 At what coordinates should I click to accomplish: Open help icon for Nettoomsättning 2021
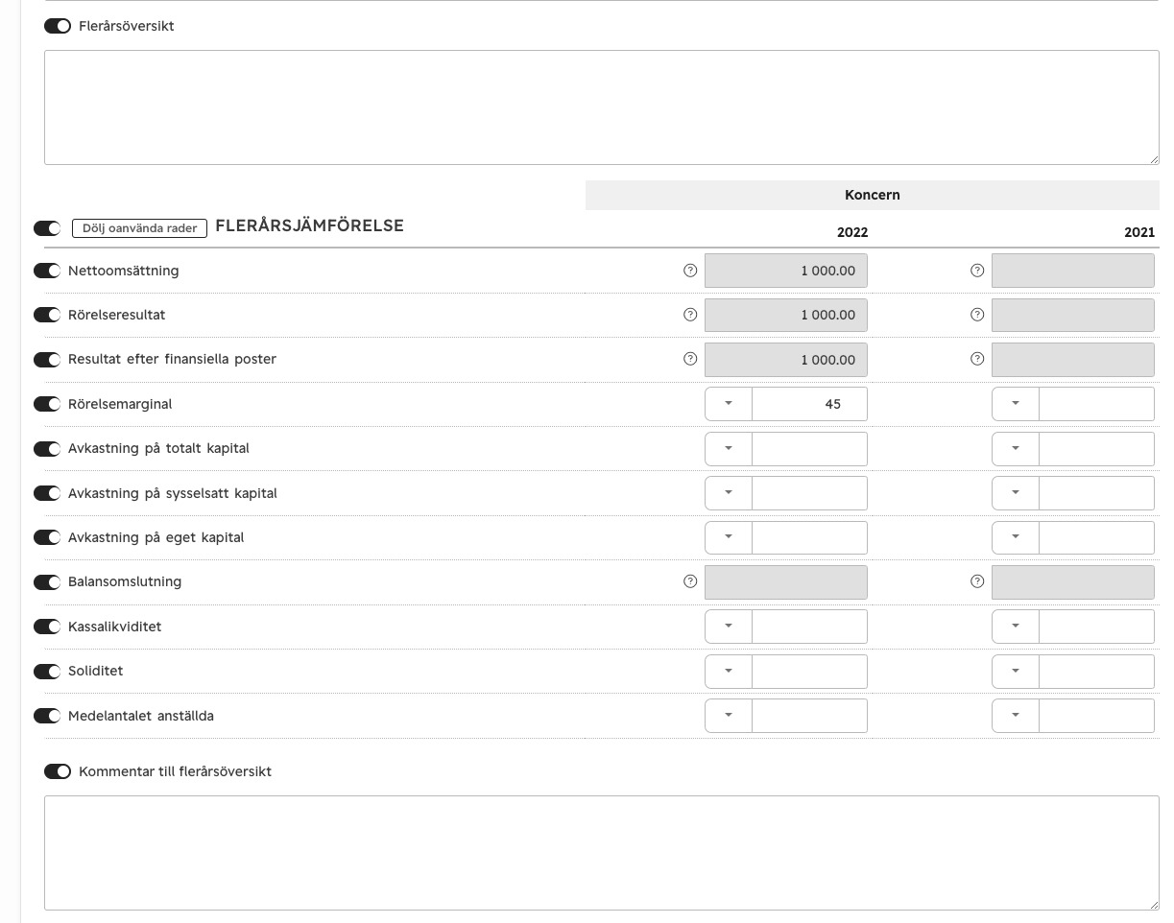pyautogui.click(x=977, y=271)
